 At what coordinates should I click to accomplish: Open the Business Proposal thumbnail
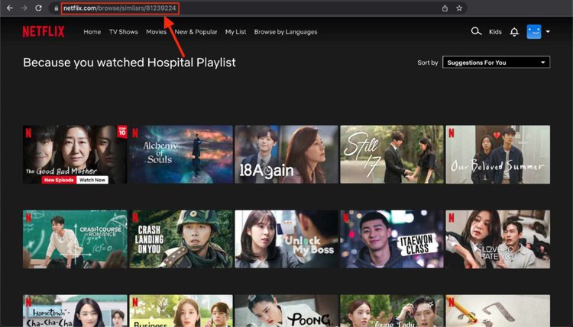(x=181, y=310)
